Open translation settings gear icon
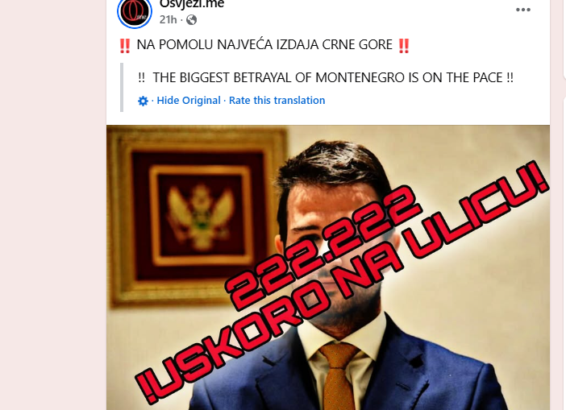The image size is (566, 410). click(x=143, y=101)
